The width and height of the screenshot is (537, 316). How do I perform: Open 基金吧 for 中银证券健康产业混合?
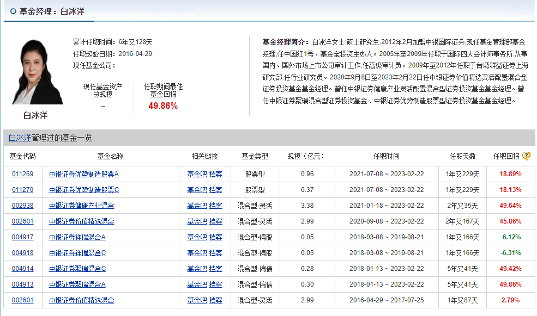click(196, 206)
